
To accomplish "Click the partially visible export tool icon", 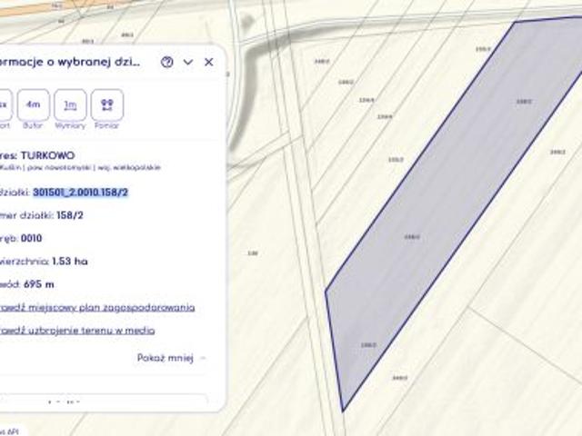I will [5, 105].
